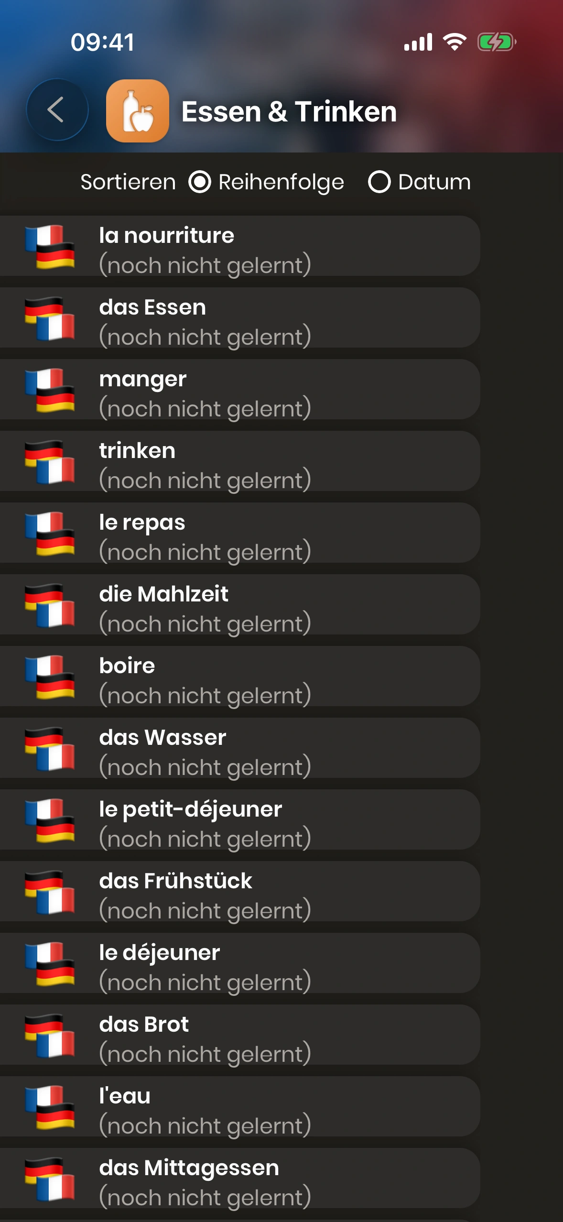Viewport: 563px width, 1222px height.
Task: Tap the flag icon next to boire
Action: tap(50, 676)
